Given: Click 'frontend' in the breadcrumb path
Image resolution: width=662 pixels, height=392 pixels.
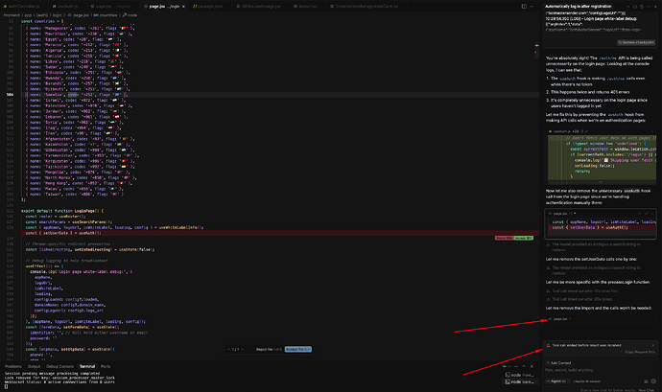Looking at the screenshot, I should pyautogui.click(x=12, y=15).
